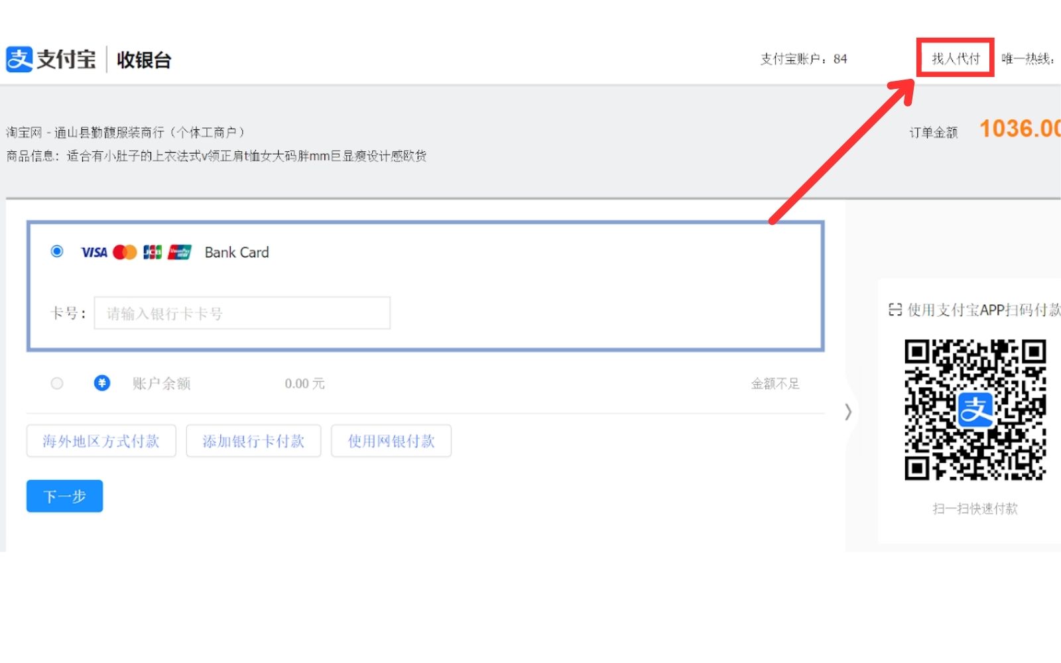Click the 添加银行卡付款 button

pyautogui.click(x=253, y=441)
